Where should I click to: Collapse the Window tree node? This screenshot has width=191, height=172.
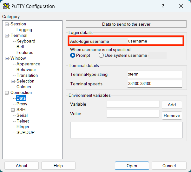tap(7, 59)
